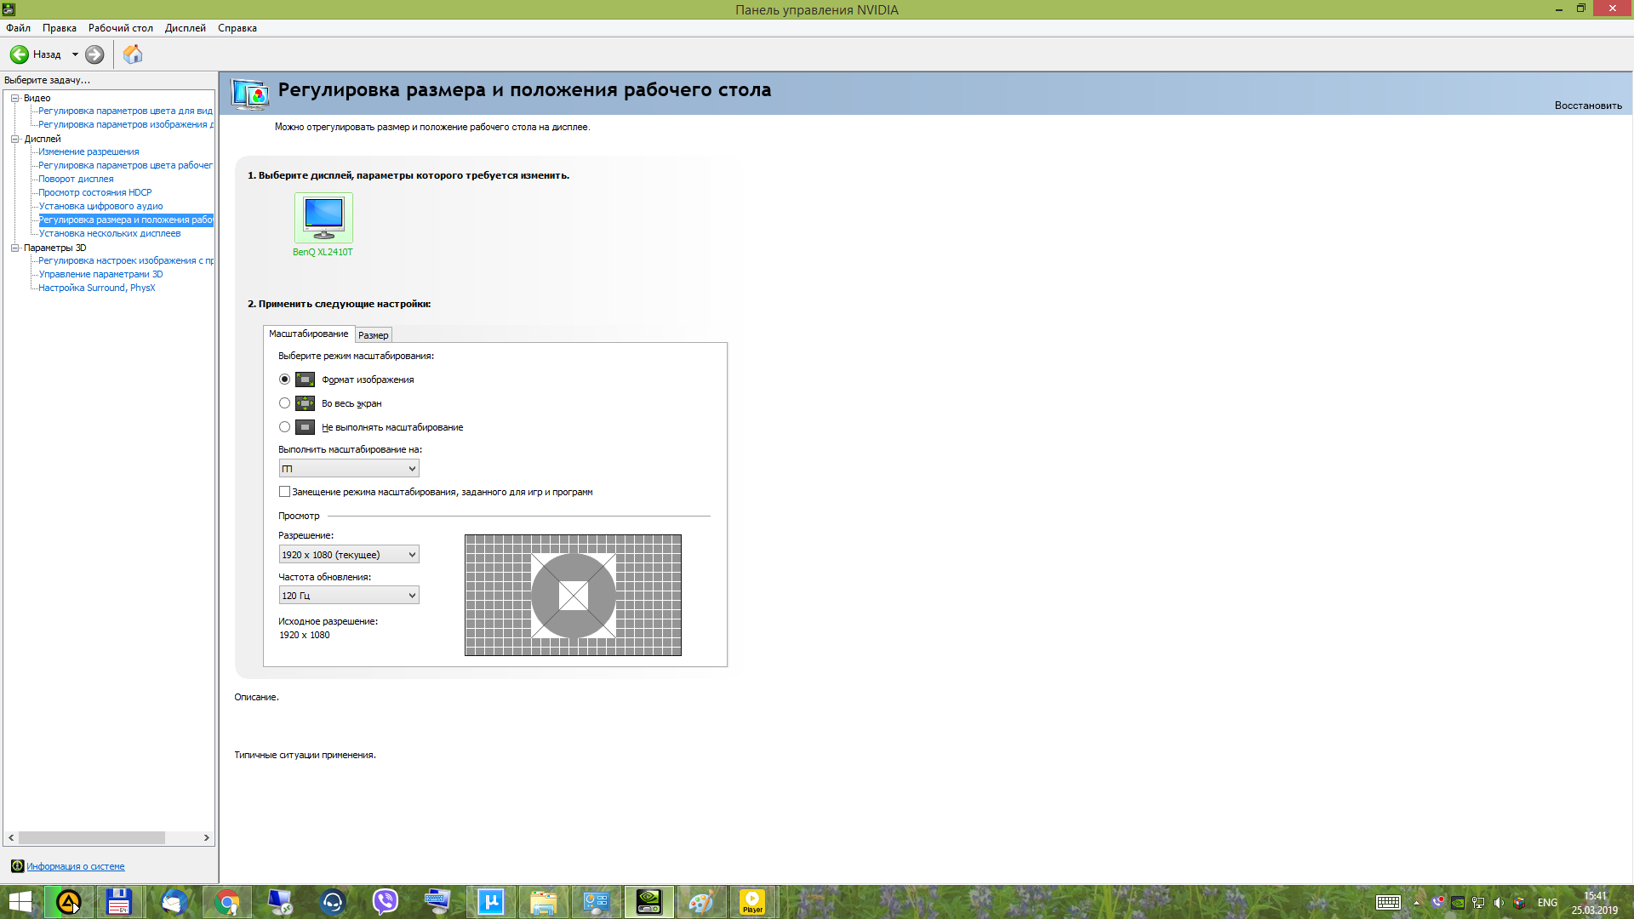1634x919 pixels.
Task: Open 'Управление параметрами 3D' in task tree
Action: click(100, 274)
